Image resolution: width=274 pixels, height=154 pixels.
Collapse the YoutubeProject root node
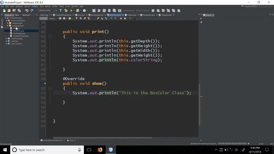(x=6, y=18)
